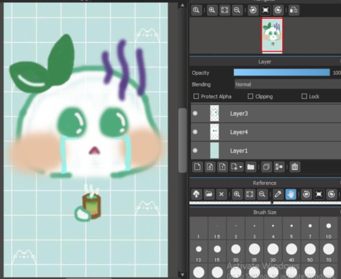
Task: Open a reference image file
Action: point(209,194)
